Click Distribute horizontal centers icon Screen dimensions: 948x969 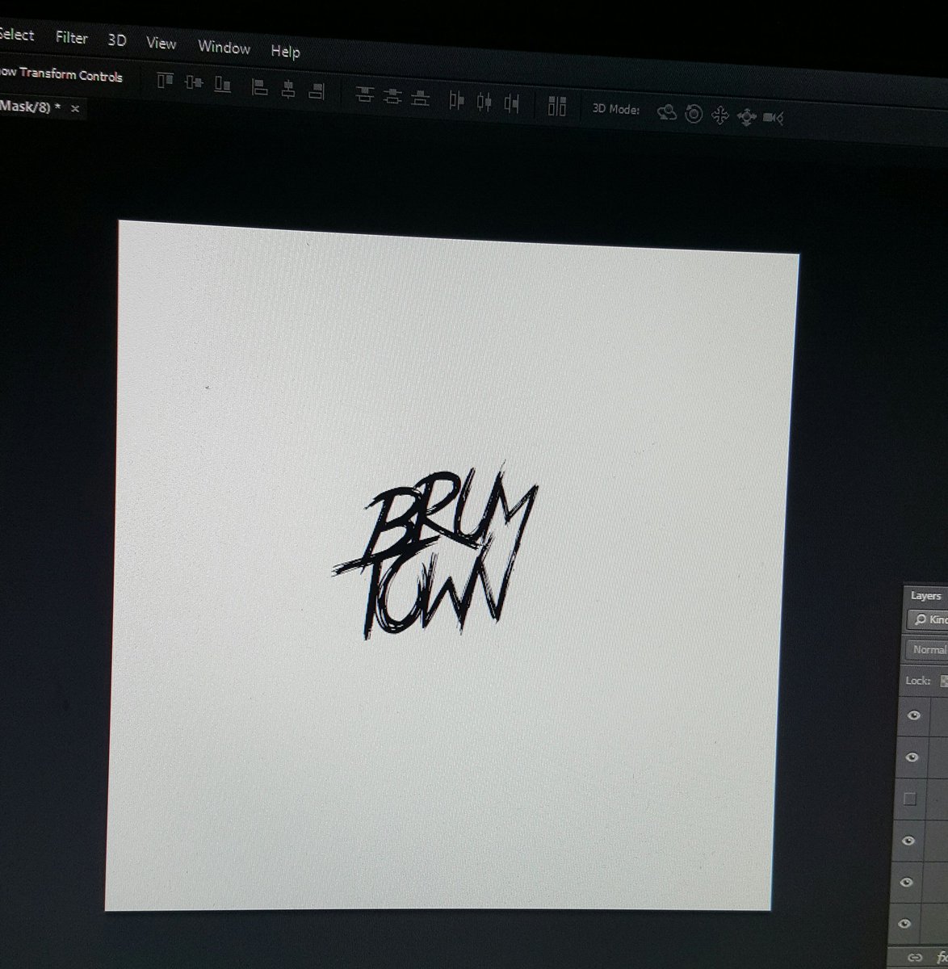tap(484, 102)
